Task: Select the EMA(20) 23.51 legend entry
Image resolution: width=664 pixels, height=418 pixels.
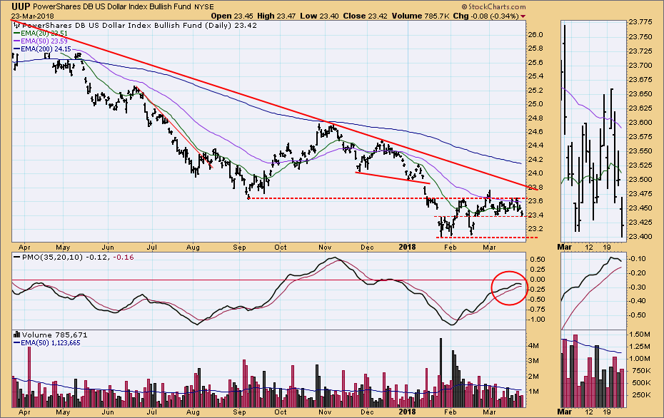Action: [x=44, y=33]
